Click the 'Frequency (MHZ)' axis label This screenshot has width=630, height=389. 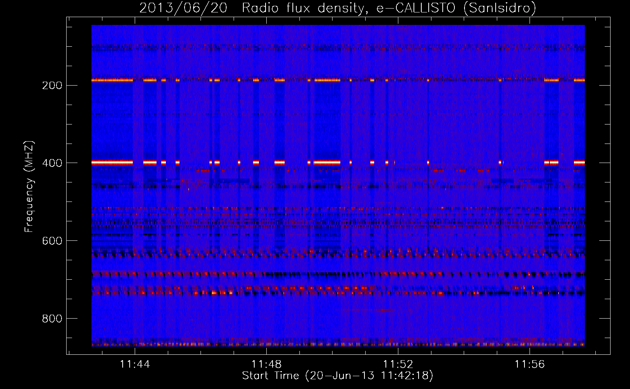pos(29,186)
